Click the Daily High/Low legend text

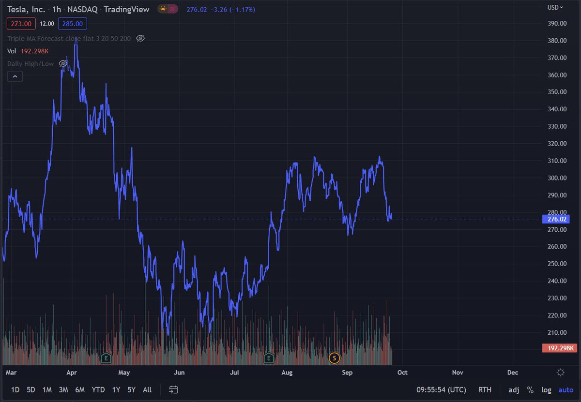point(31,63)
